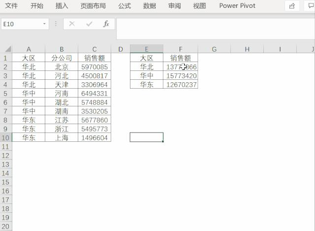
Task: Select column D header
Action: click(x=121, y=49)
